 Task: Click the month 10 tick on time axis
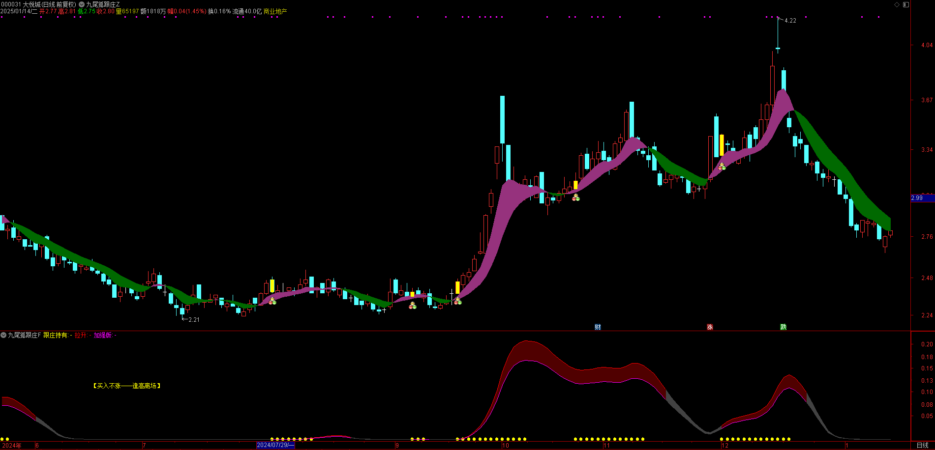[x=506, y=446]
